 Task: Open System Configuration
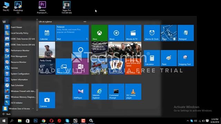(x=20, y=74)
